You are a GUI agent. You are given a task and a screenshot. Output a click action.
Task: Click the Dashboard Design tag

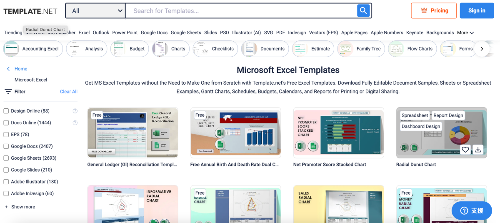(421, 126)
